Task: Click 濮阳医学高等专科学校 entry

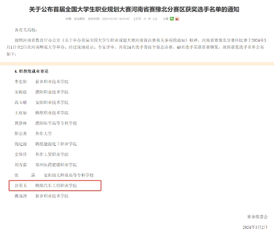Action: pos(56,123)
